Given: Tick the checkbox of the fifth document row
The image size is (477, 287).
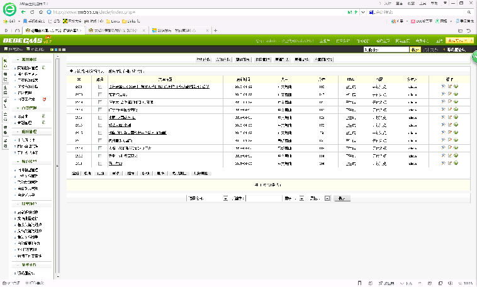Looking at the screenshot, I should click(100, 118).
